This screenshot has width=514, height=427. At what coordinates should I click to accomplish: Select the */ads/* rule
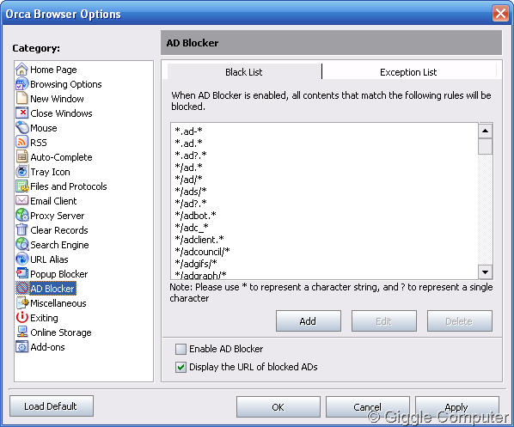coord(191,191)
